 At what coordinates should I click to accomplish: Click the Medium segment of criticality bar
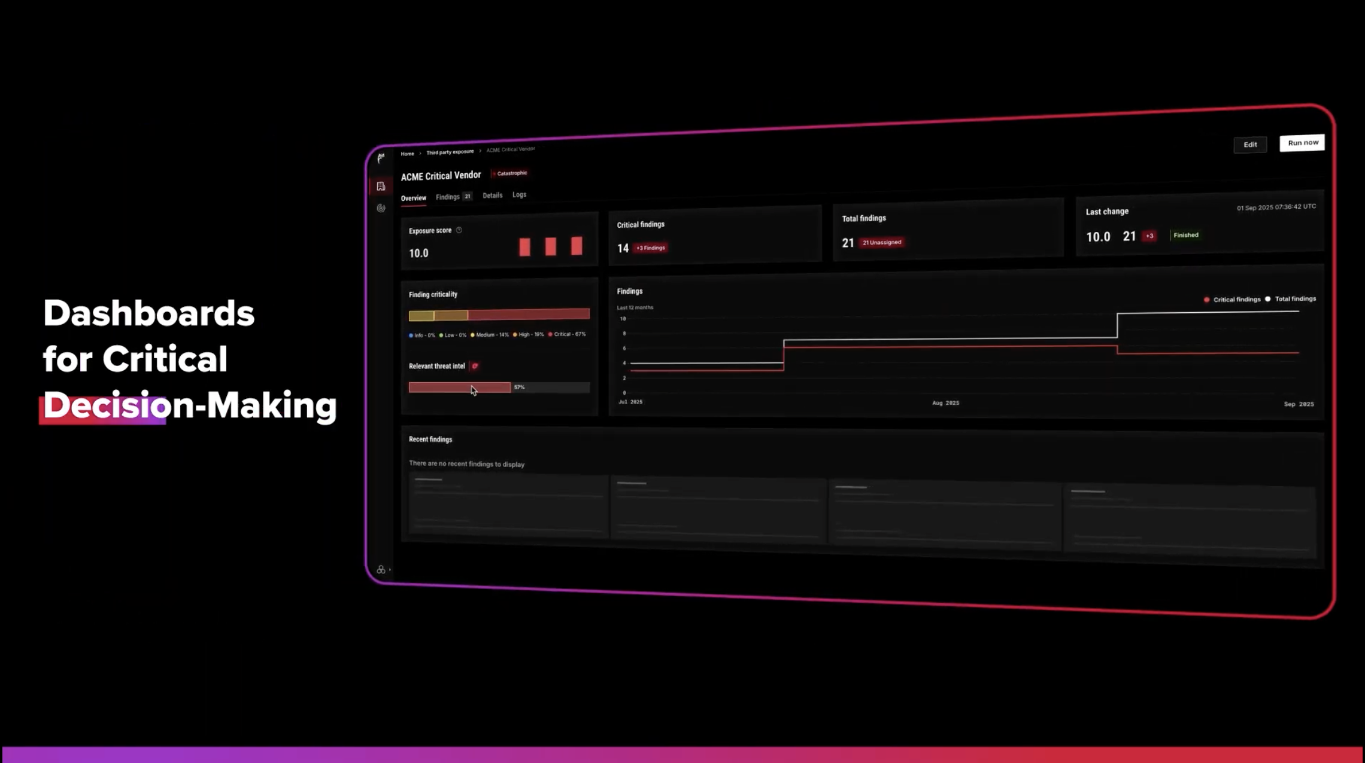click(421, 316)
